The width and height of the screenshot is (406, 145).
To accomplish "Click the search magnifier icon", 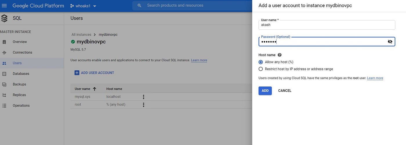I will tap(139, 5).
